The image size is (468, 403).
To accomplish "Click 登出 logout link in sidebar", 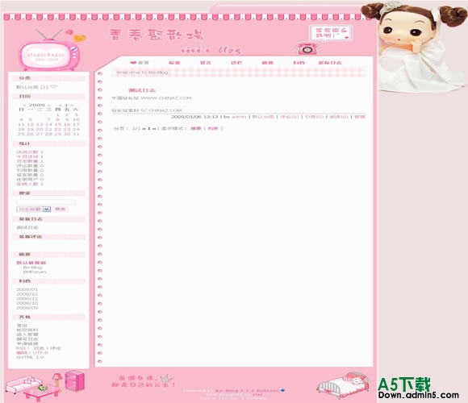I will tap(22, 326).
